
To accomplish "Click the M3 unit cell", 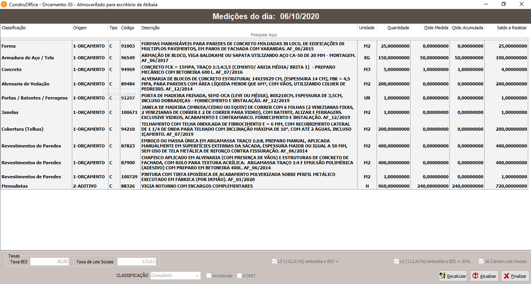I will (x=367, y=69).
